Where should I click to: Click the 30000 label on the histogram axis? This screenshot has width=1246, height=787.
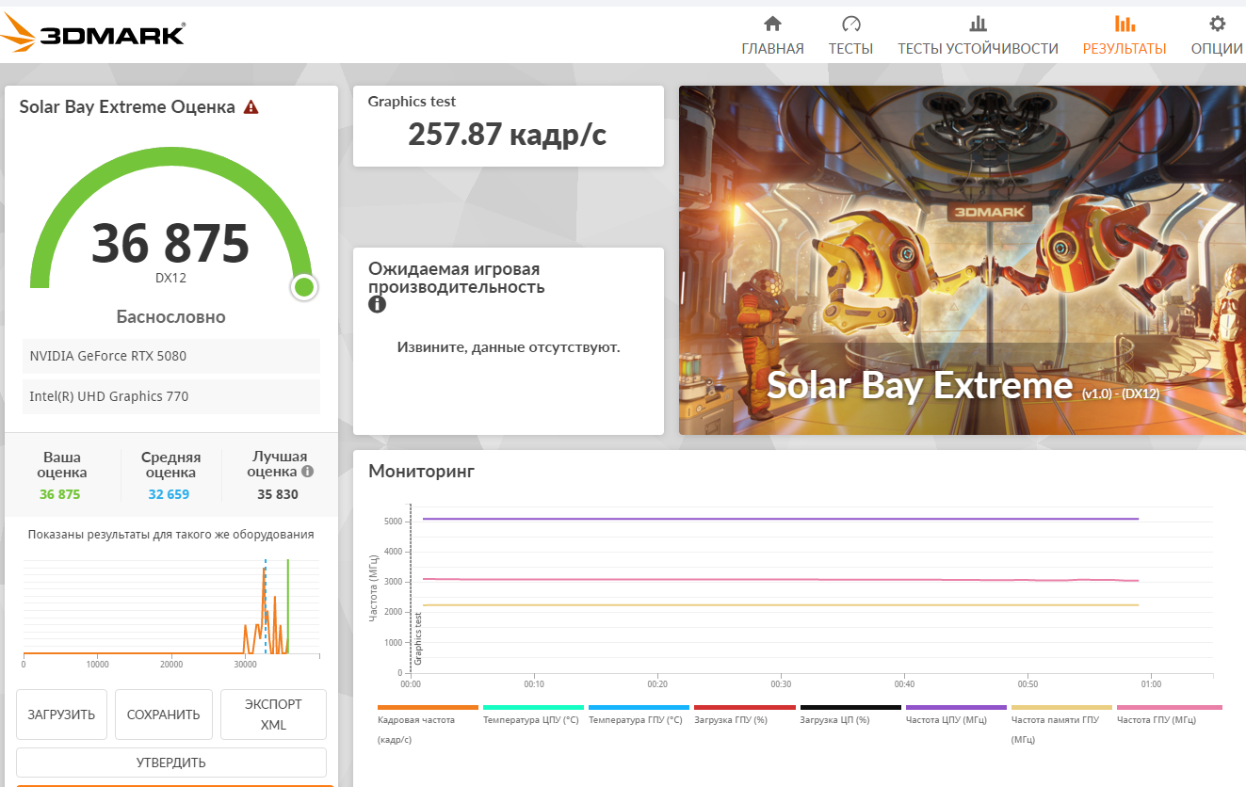coord(246,665)
